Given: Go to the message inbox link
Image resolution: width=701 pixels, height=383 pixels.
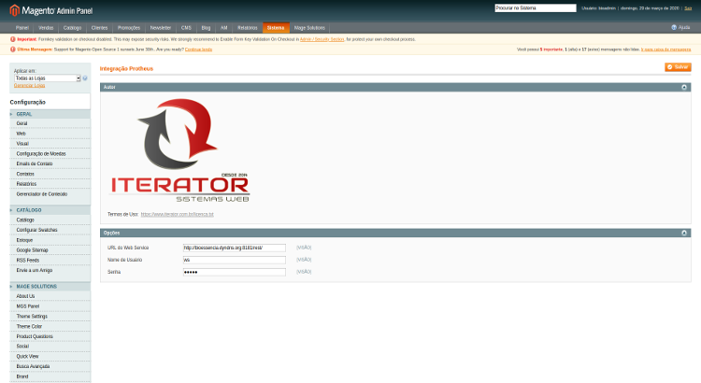Looking at the screenshot, I should click(665, 50).
